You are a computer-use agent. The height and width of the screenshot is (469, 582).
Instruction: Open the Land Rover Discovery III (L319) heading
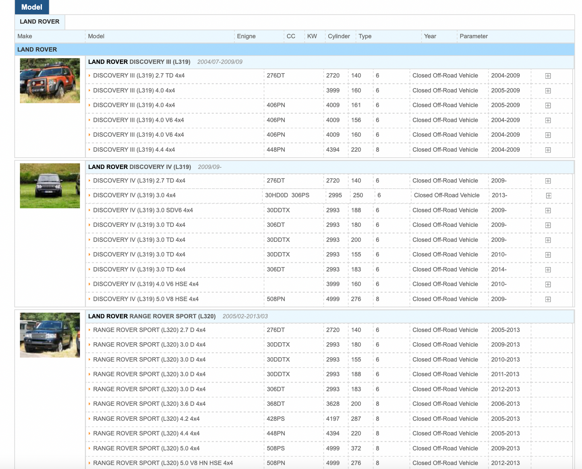click(x=139, y=62)
